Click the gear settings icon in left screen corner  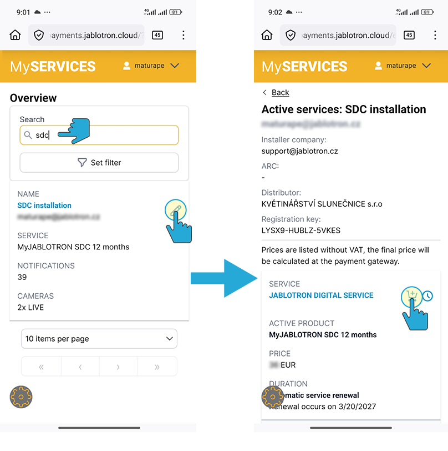point(21,397)
